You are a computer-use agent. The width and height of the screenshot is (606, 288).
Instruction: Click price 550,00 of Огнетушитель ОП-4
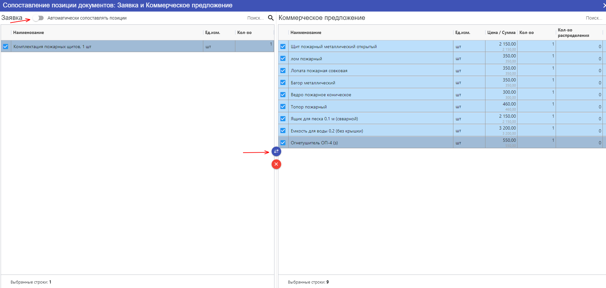tap(509, 140)
